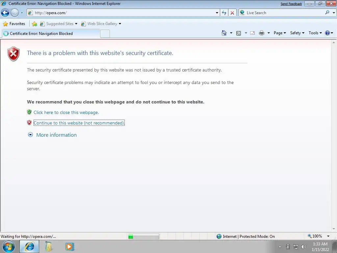Screen dimensions: 337x253
Task: Open the Safety menu
Action: (x=297, y=33)
